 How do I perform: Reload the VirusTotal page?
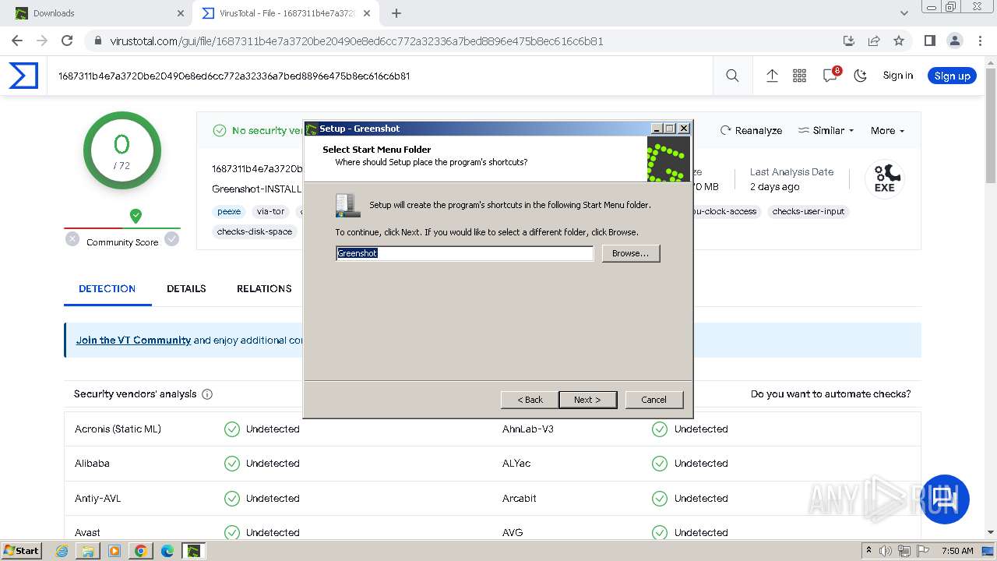tap(67, 41)
